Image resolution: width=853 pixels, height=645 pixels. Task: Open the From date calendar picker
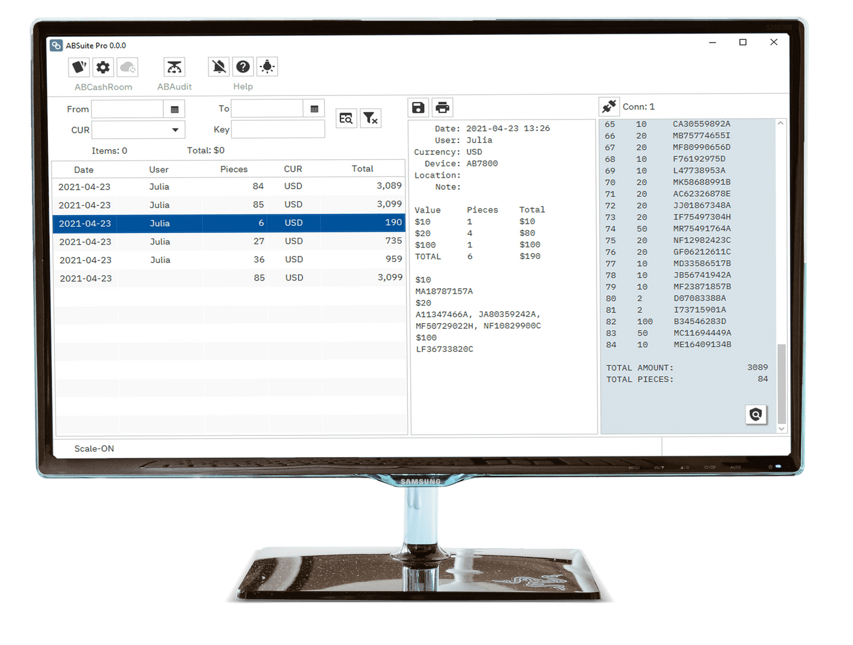point(174,109)
